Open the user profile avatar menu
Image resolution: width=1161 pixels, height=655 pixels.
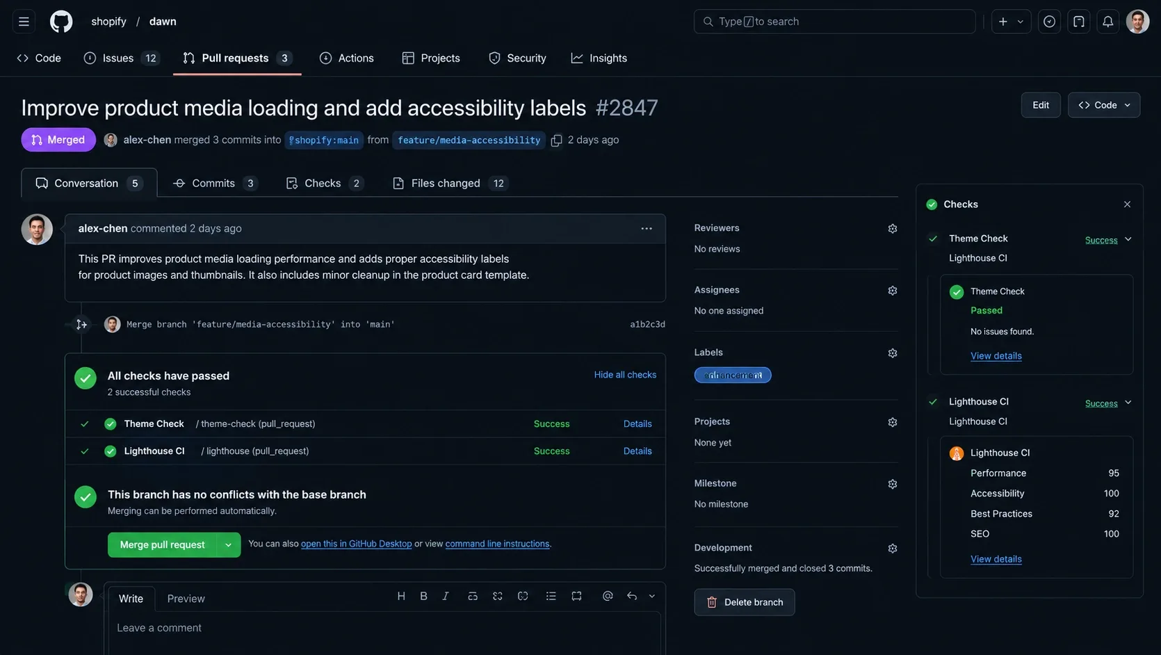click(1137, 22)
